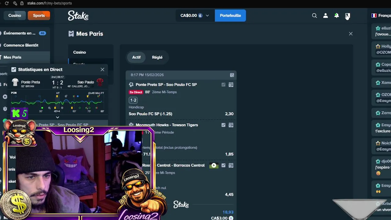391x220 pixels.
Task: Click the 18,93 total odds value
Action: pos(228,212)
